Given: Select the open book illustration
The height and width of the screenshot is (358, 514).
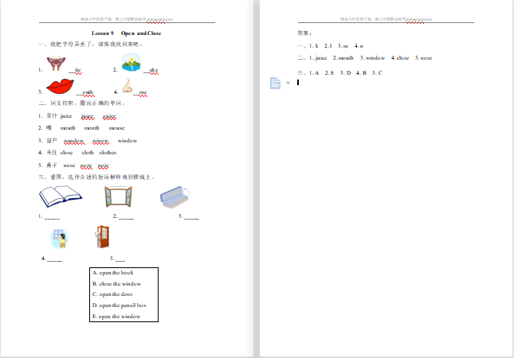Looking at the screenshot, I should click(x=59, y=196).
